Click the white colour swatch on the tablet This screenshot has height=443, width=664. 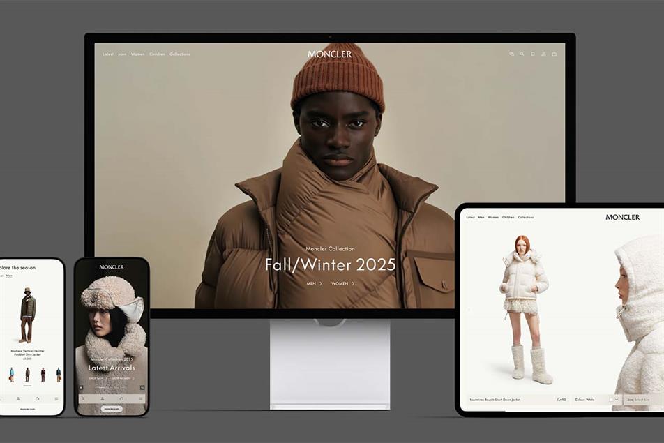click(611, 399)
